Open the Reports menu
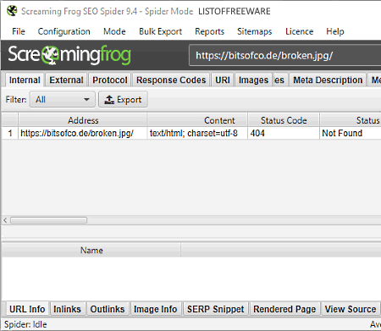381x331 pixels. [x=209, y=31]
